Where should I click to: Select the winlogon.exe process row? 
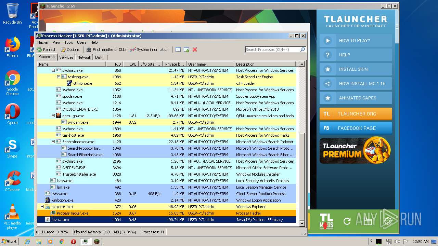click(x=167, y=200)
